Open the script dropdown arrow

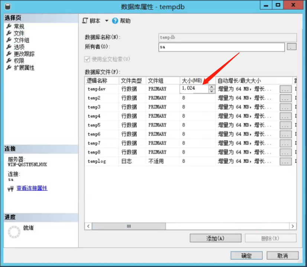(107, 20)
